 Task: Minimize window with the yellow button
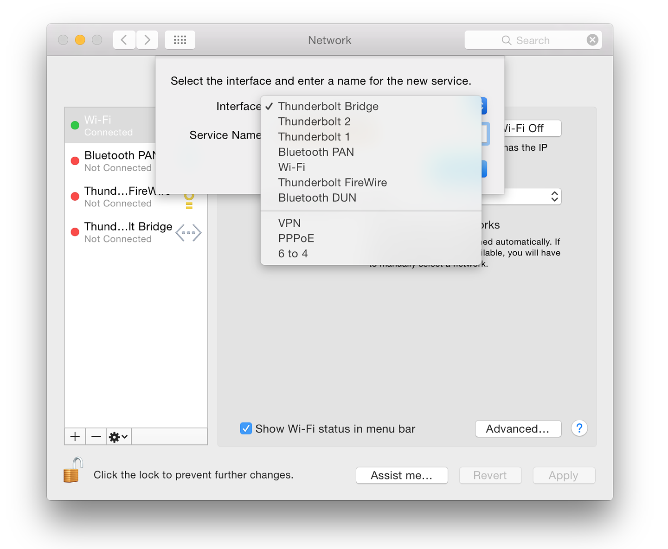[80, 40]
